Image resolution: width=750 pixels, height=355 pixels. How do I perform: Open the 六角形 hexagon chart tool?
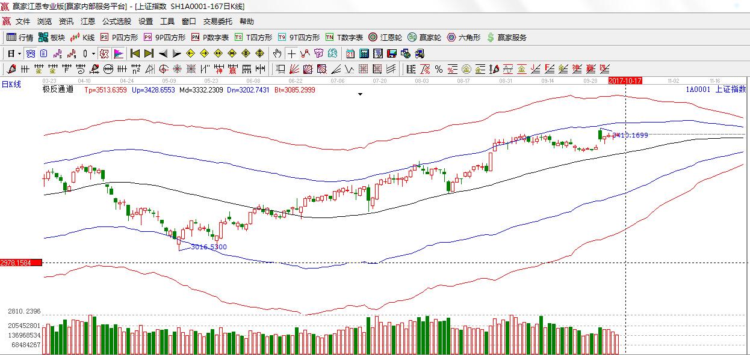pos(463,37)
